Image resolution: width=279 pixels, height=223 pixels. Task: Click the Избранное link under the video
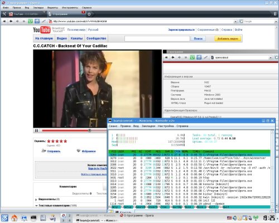(89, 151)
